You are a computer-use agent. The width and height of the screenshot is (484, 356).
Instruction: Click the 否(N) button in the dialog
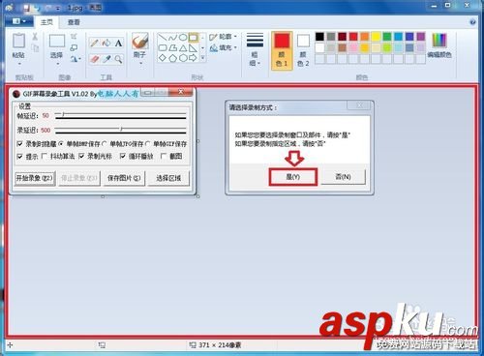click(343, 177)
